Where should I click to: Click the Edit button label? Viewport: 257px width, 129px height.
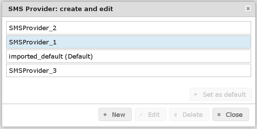[x=154, y=114]
